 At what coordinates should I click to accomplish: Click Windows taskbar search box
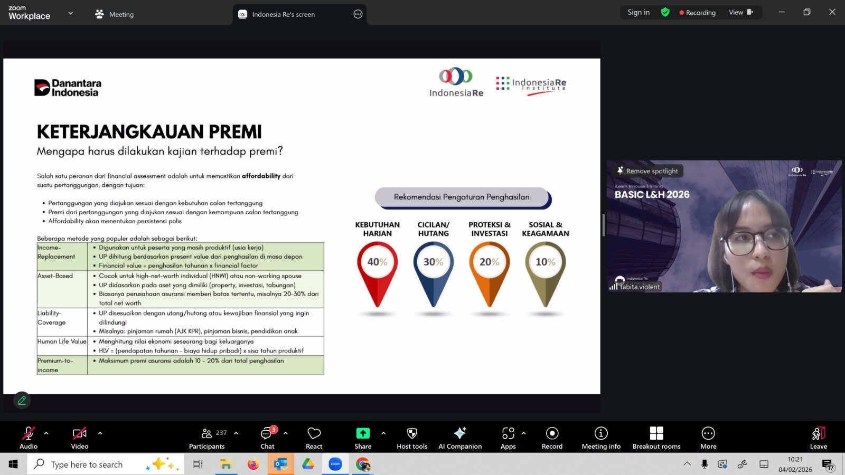click(87, 464)
